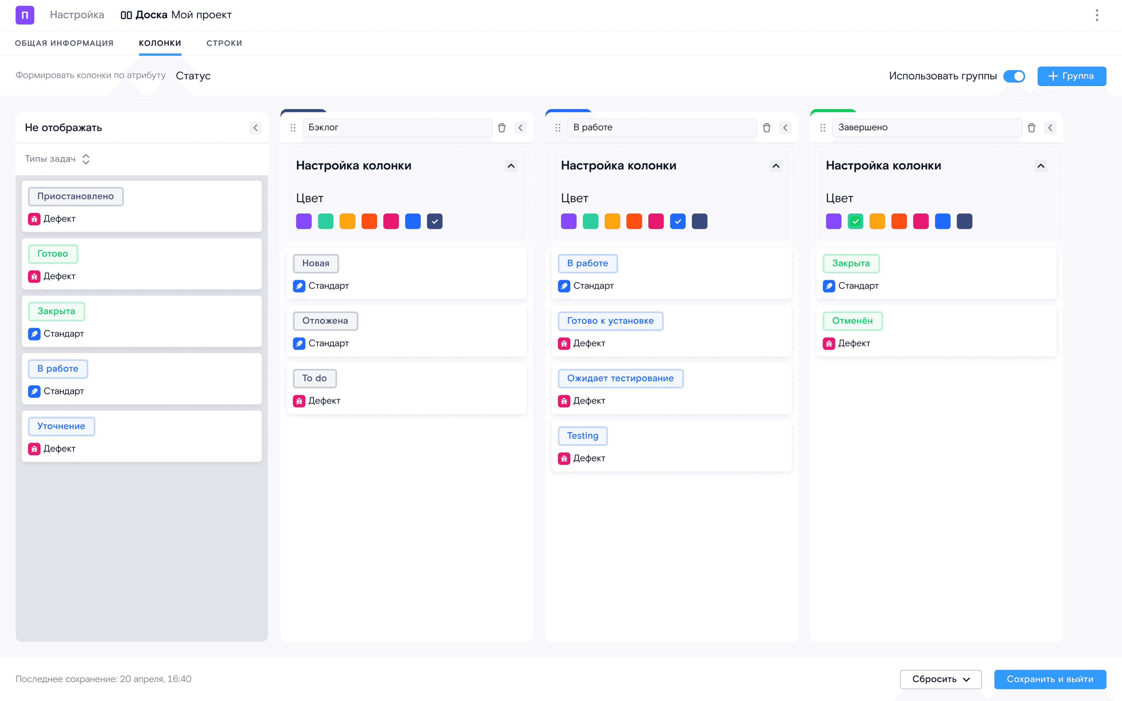This screenshot has height=701, width=1122.
Task: Edit the В работе column name field
Action: click(662, 128)
